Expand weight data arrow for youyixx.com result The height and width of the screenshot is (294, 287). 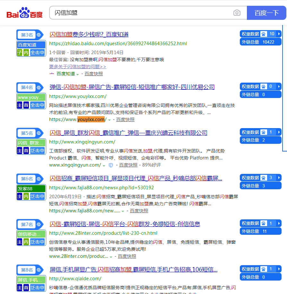(279, 86)
